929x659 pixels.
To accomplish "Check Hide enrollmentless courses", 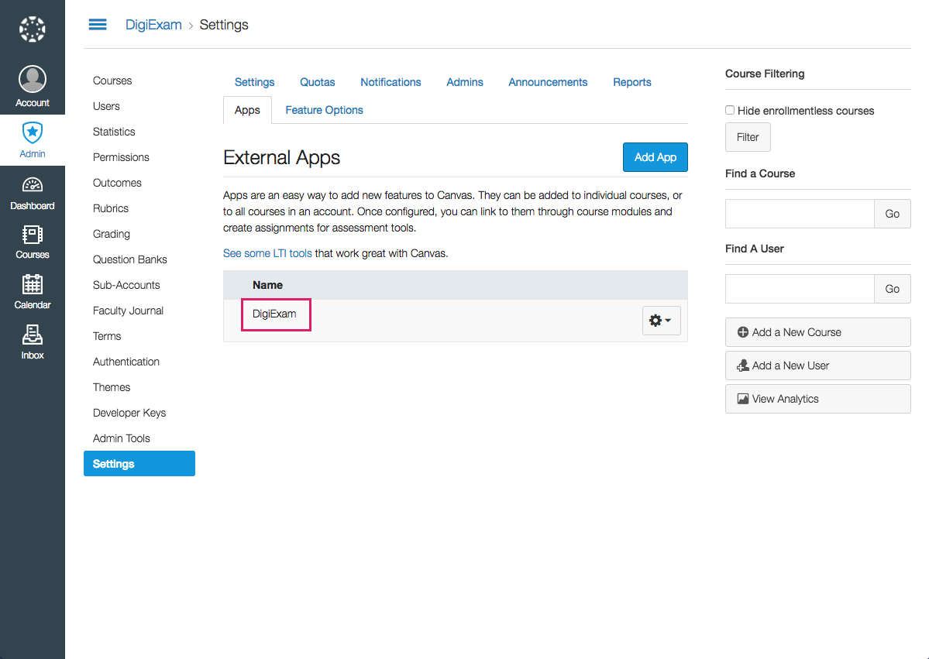I will click(730, 110).
